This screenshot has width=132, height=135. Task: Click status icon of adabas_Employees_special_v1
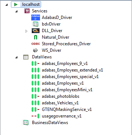[x=35, y=77]
